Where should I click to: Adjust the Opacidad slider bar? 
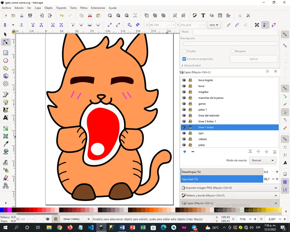(x=222, y=179)
